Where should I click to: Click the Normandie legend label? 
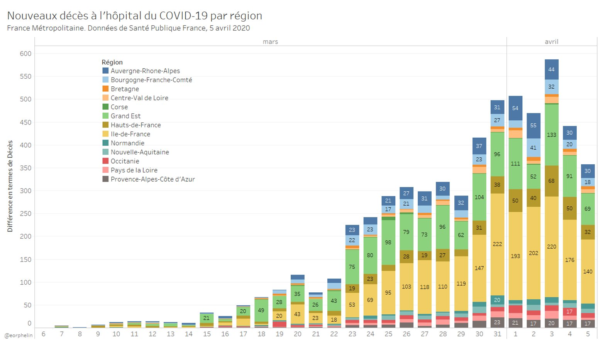[127, 143]
